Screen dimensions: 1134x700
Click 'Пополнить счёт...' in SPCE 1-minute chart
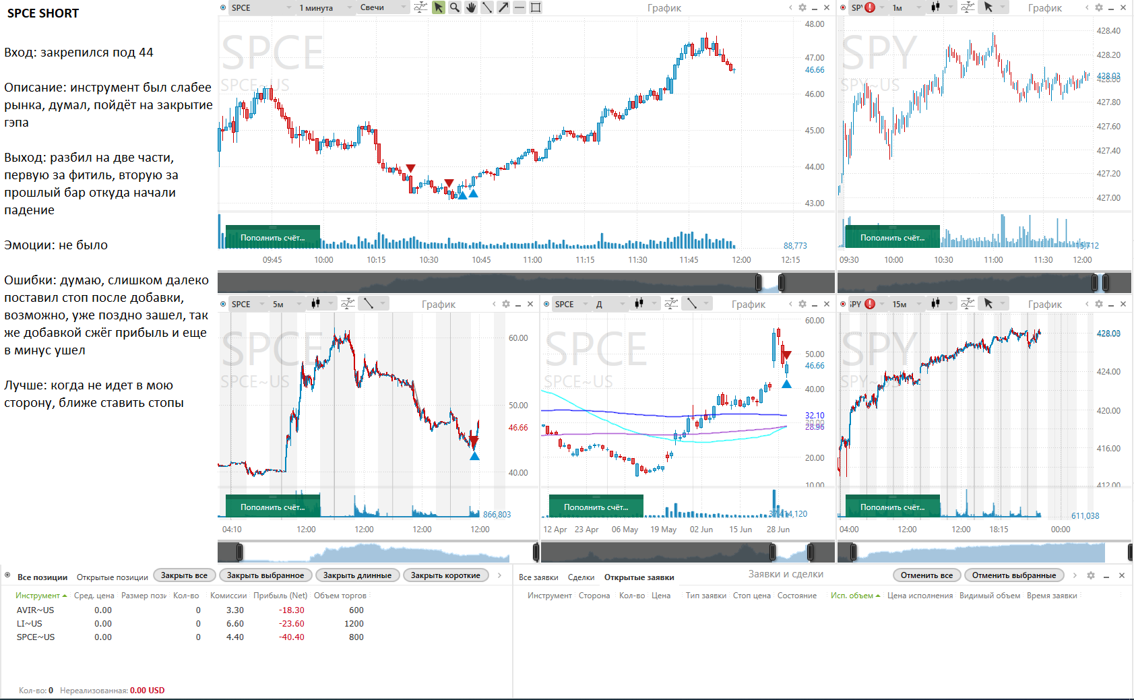pyautogui.click(x=273, y=237)
